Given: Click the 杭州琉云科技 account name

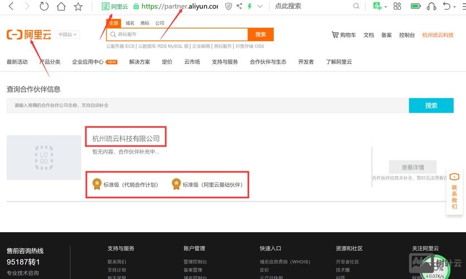Looking at the screenshot, I should [x=438, y=35].
